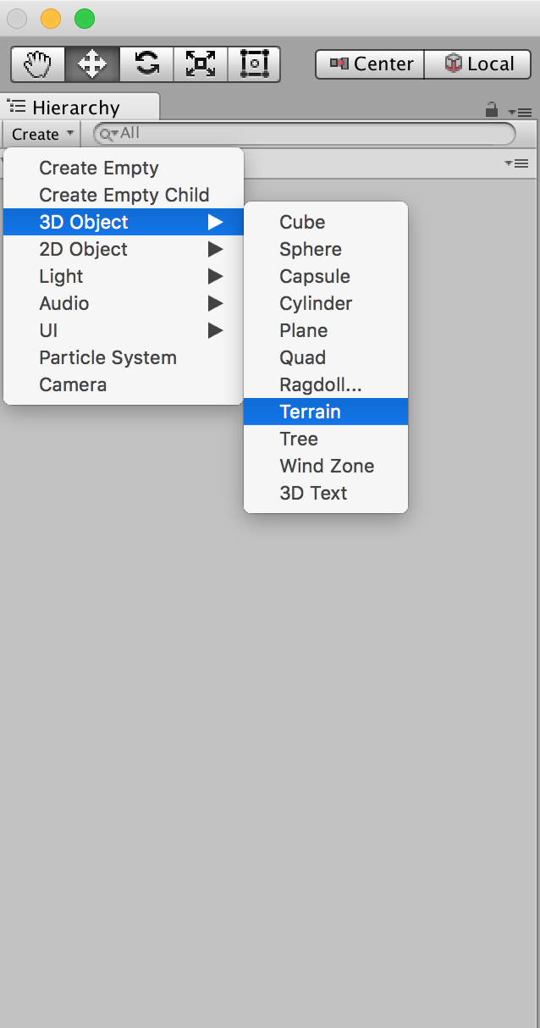This screenshot has height=1028, width=540.
Task: Select the Rect Transform tool
Action: pyautogui.click(x=254, y=64)
